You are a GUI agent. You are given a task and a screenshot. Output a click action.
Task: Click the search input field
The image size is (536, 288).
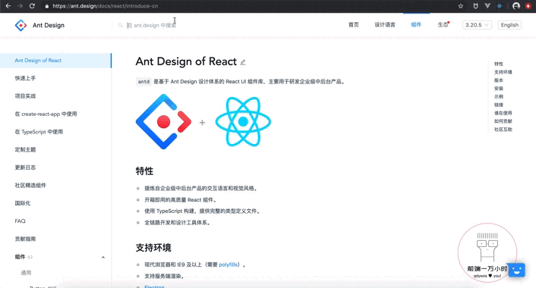(x=151, y=25)
